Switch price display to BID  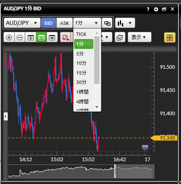coord(49,23)
